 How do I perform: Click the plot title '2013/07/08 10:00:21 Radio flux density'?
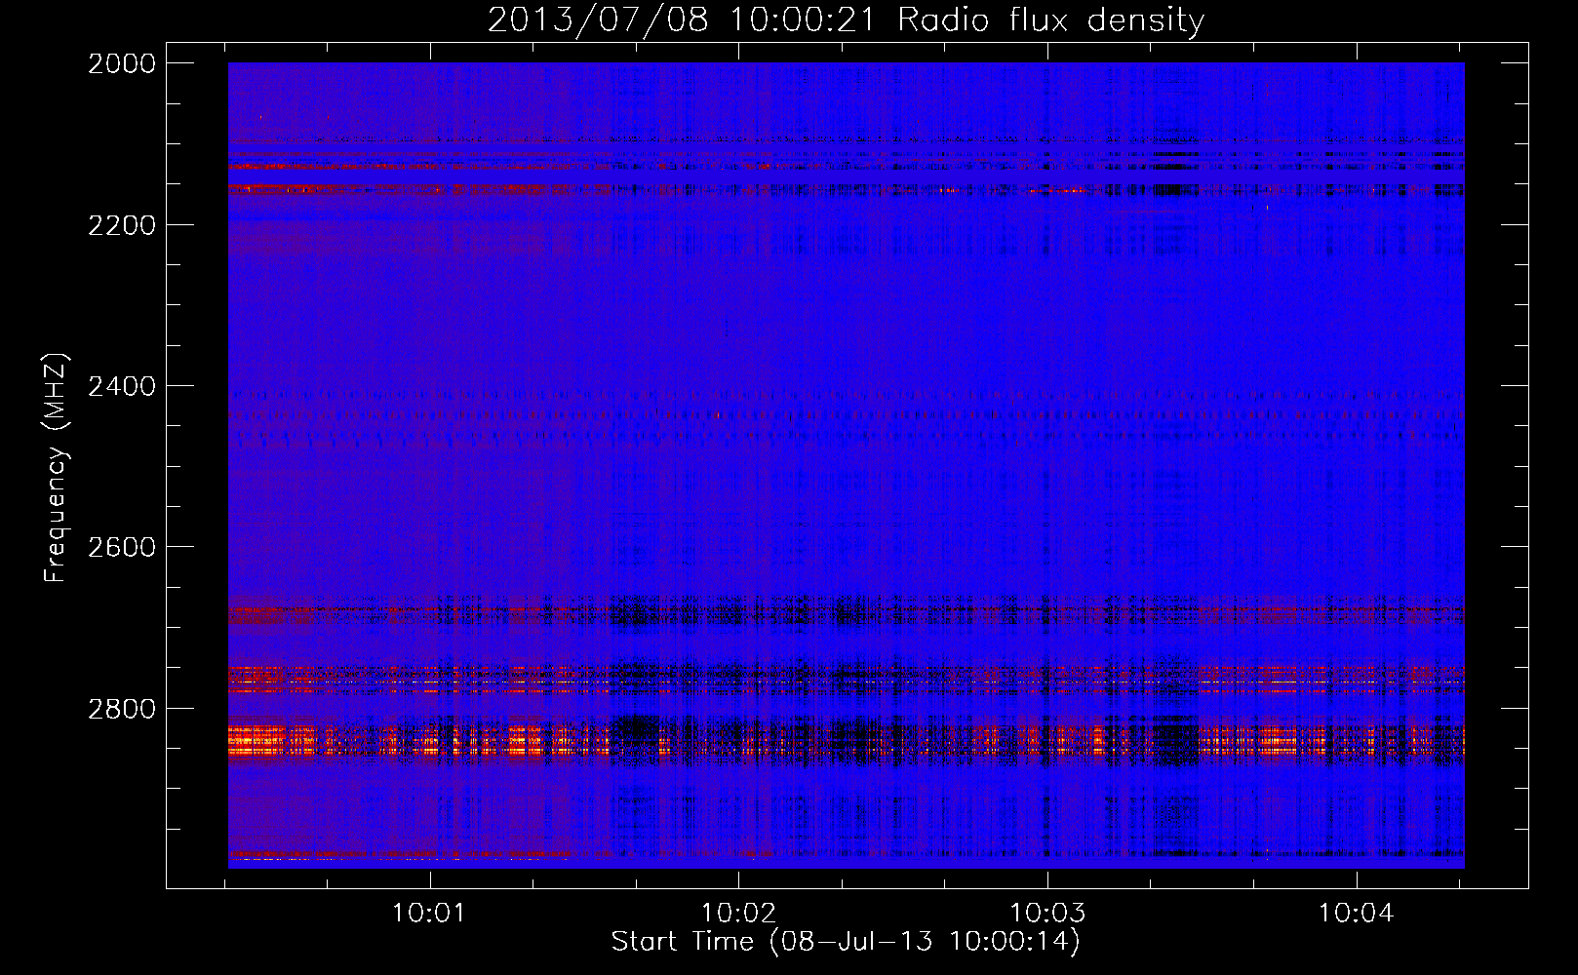[x=846, y=19]
